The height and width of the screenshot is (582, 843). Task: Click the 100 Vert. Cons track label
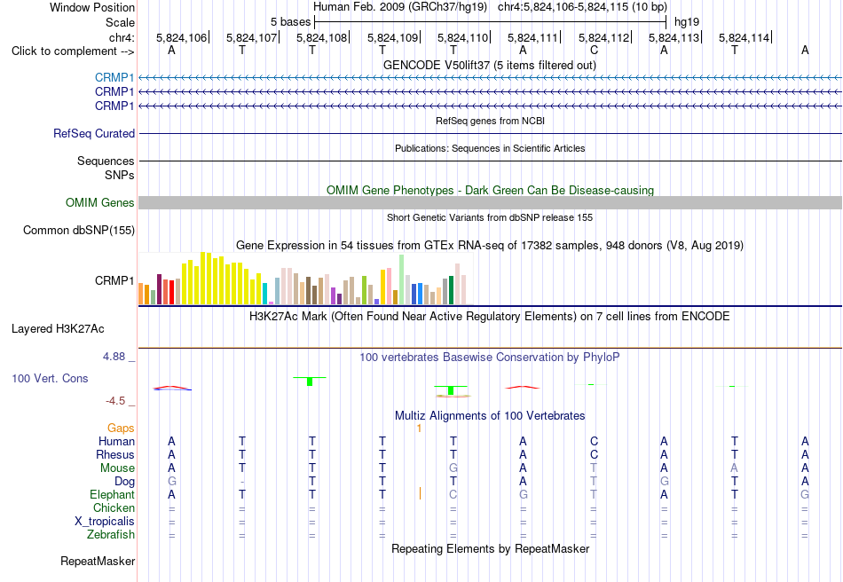coord(50,378)
